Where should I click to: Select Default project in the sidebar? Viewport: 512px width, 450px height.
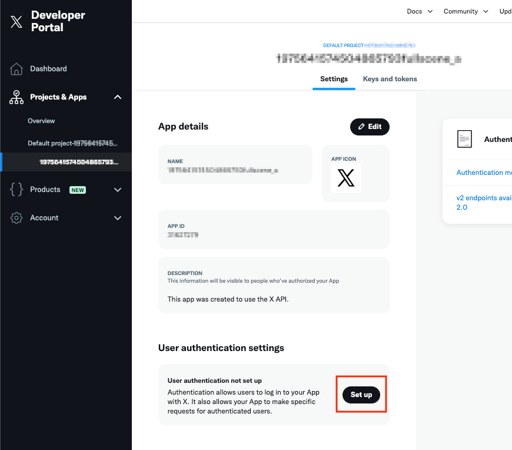[x=72, y=143]
